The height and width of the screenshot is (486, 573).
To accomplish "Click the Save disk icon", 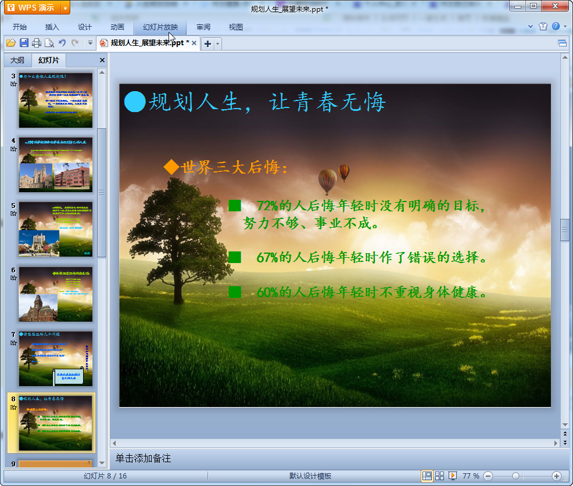I will [x=24, y=43].
